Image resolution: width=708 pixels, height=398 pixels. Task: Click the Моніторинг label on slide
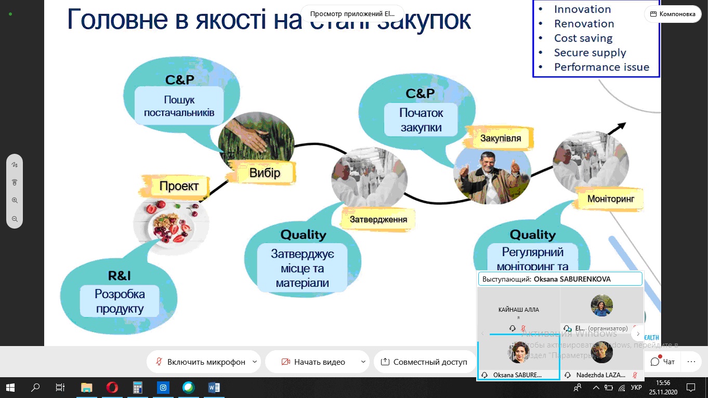point(610,200)
